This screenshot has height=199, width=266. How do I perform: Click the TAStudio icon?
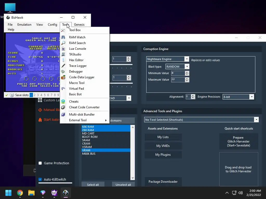(x=63, y=54)
